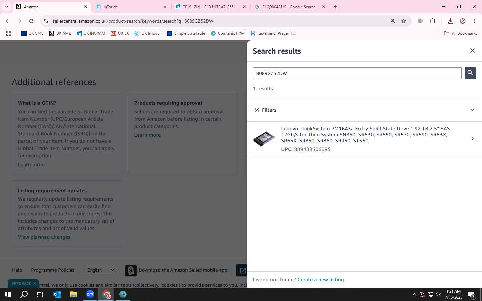
Task: Open the Chrome three-dot menu
Action: 475,21
